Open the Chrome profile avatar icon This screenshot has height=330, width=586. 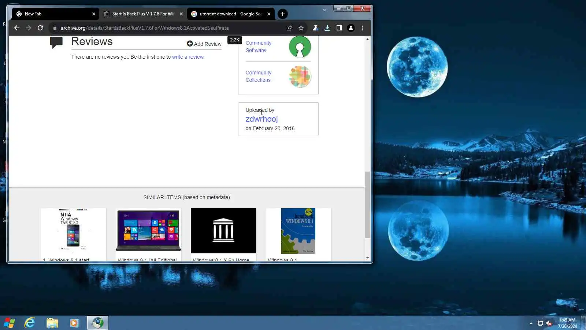coord(351,28)
